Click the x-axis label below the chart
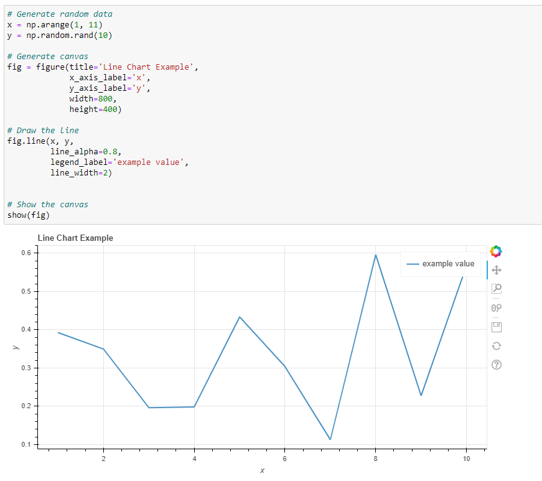The height and width of the screenshot is (481, 542). coord(262,470)
